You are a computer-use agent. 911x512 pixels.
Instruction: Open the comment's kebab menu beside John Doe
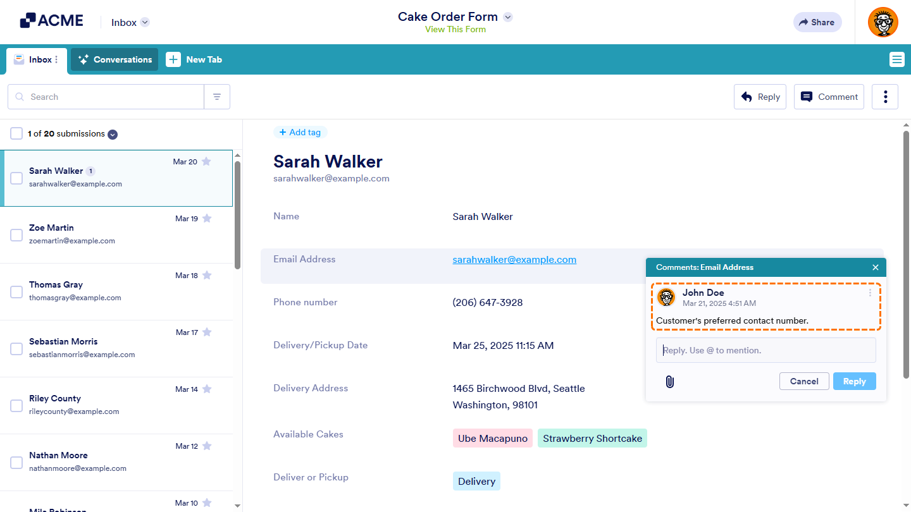(870, 292)
